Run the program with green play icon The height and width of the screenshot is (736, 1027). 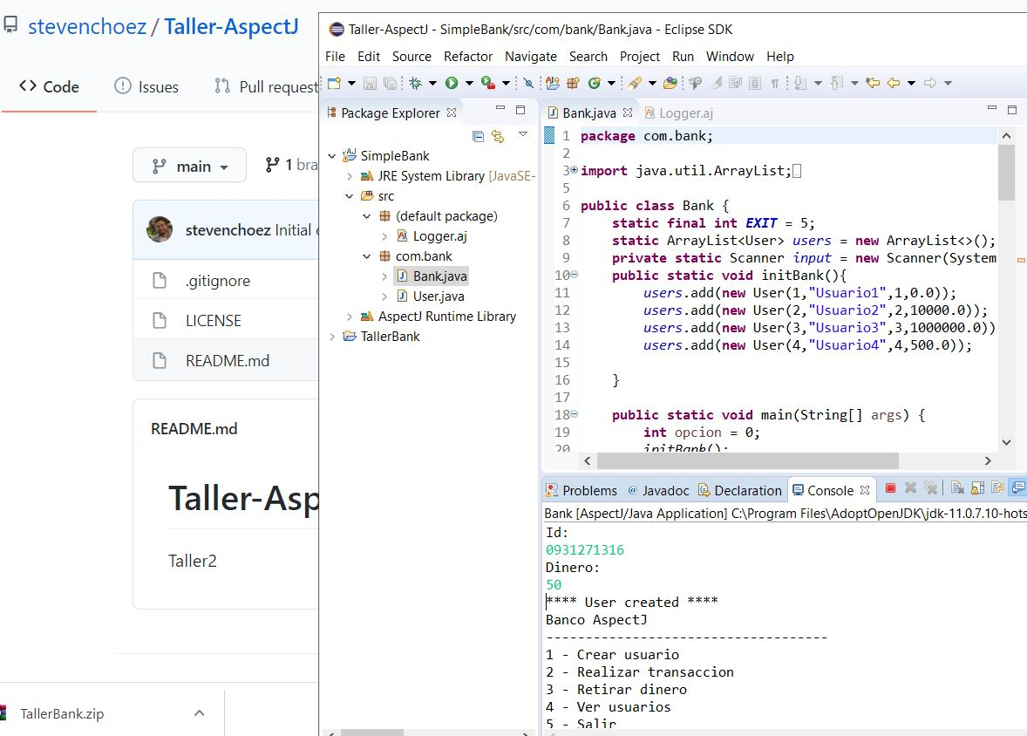452,83
